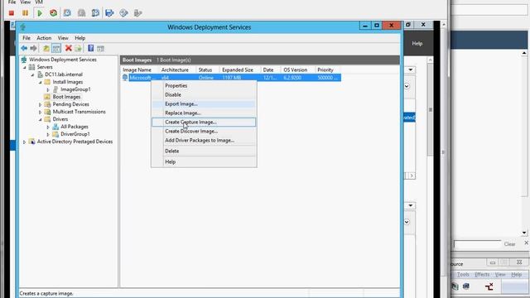
Task: Click the Up one level folder icon
Action: pyautogui.click(x=46, y=48)
